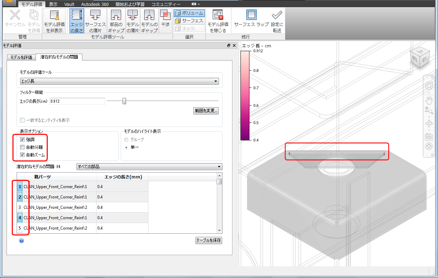The width and height of the screenshot is (438, 278).
Task: Open the コミュニティー ribbon tab
Action: pyautogui.click(x=166, y=4)
